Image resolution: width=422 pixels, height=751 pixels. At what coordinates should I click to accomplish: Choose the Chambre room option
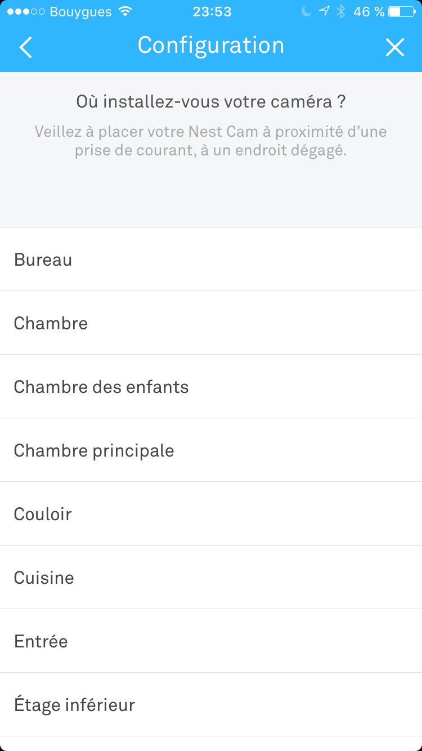(51, 324)
